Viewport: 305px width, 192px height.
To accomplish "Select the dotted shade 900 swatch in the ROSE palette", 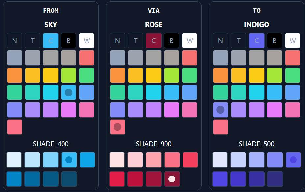I will click(172, 179).
